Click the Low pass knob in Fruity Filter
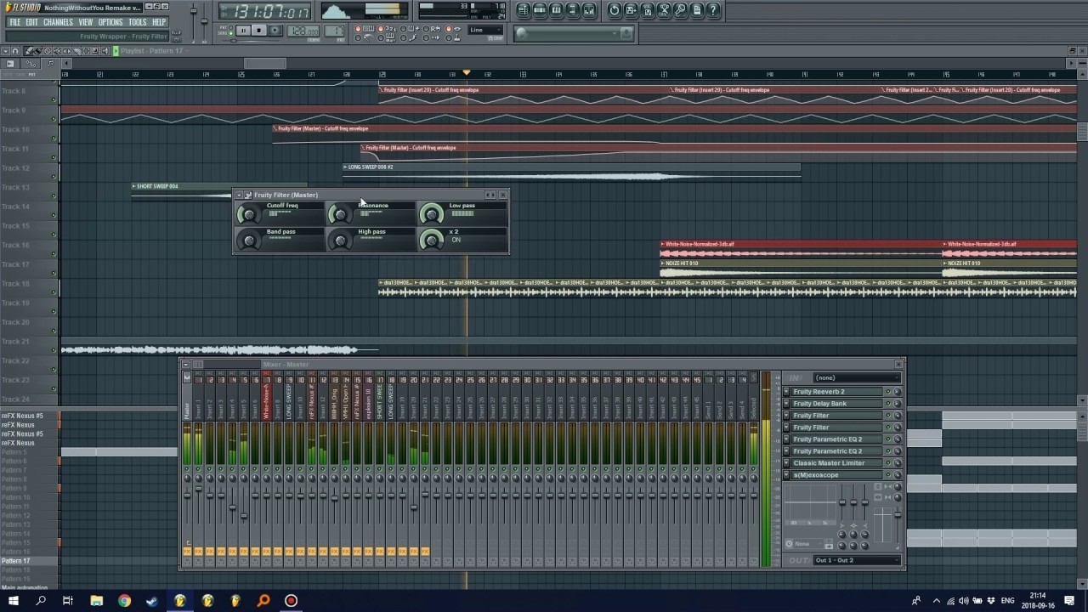 [x=431, y=214]
